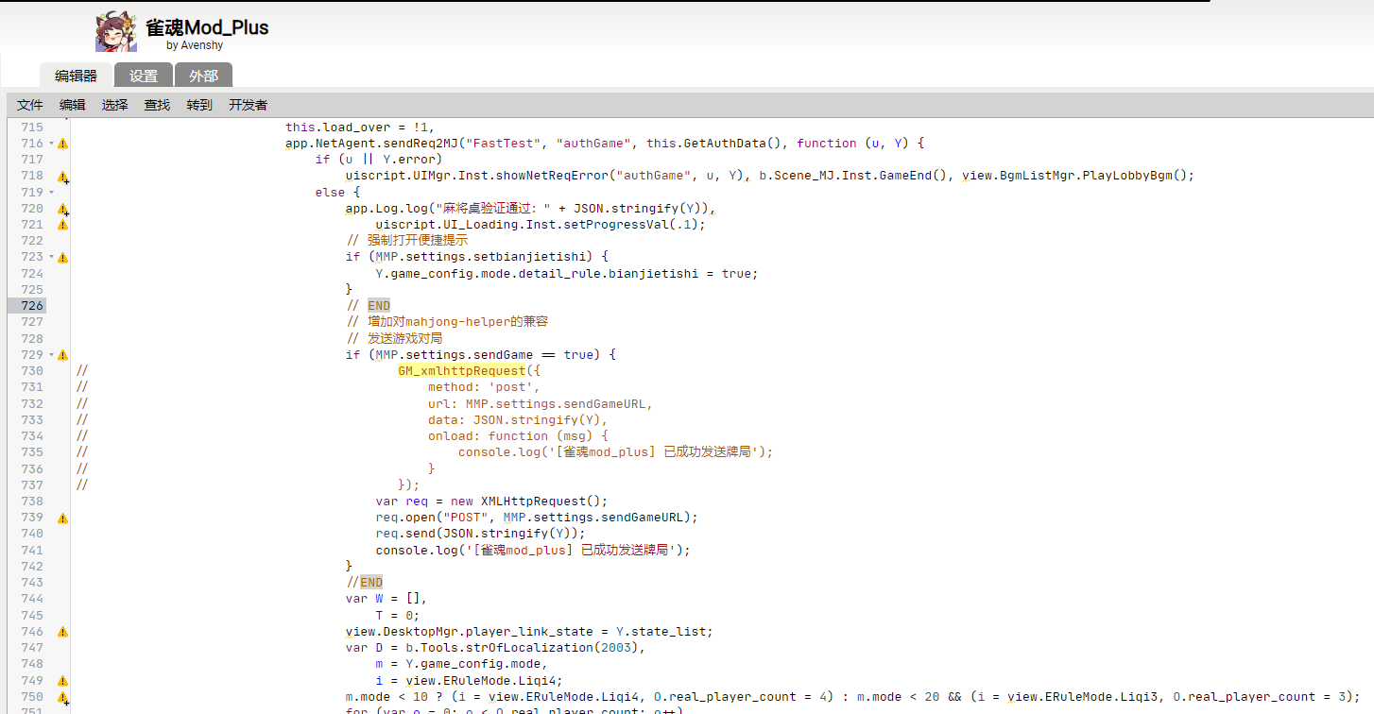Click the 'req.send(JSON.stringify(Y));' line
This screenshot has width=1374, height=714.
(x=481, y=534)
